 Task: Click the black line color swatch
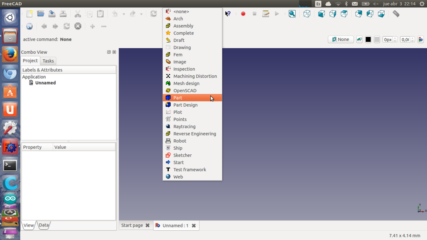click(x=368, y=39)
